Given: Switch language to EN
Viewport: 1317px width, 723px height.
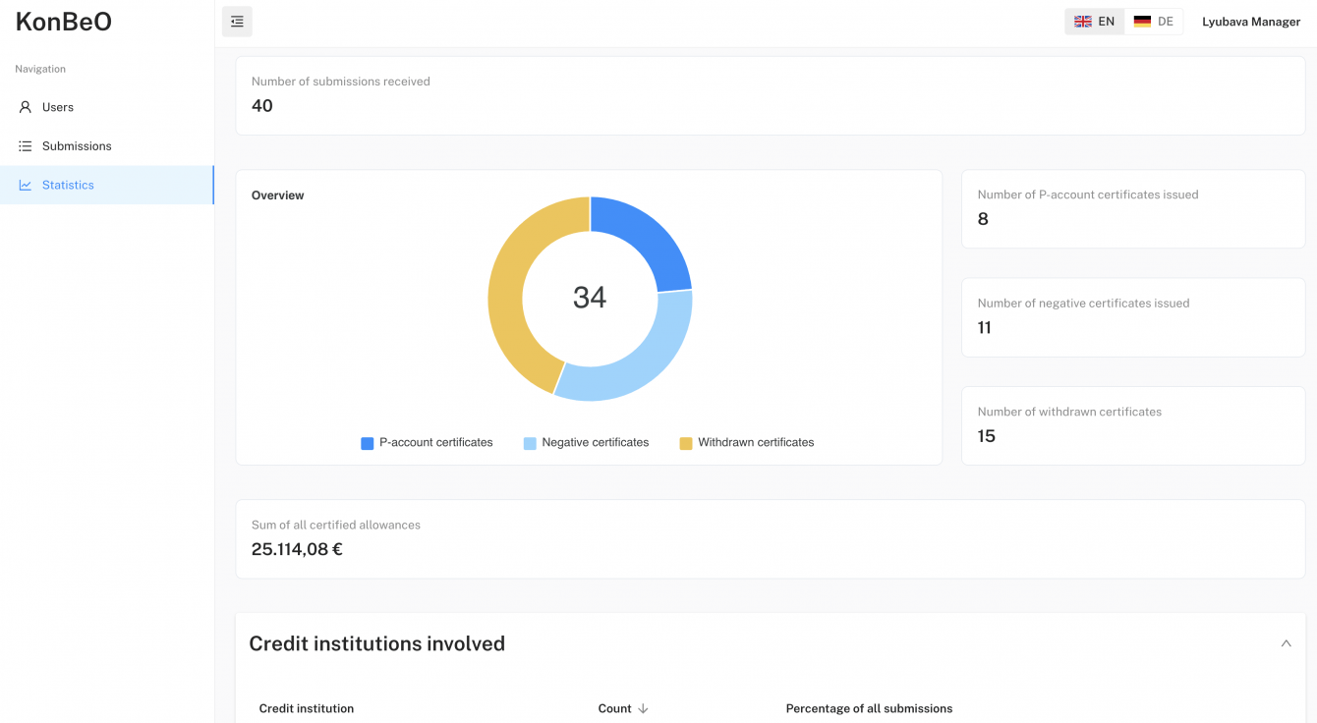Looking at the screenshot, I should click(1095, 22).
